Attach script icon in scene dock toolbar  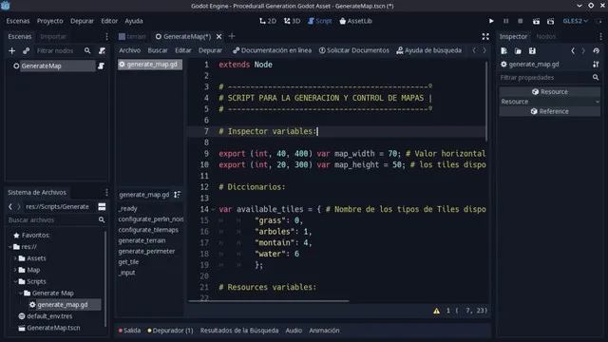(x=102, y=50)
